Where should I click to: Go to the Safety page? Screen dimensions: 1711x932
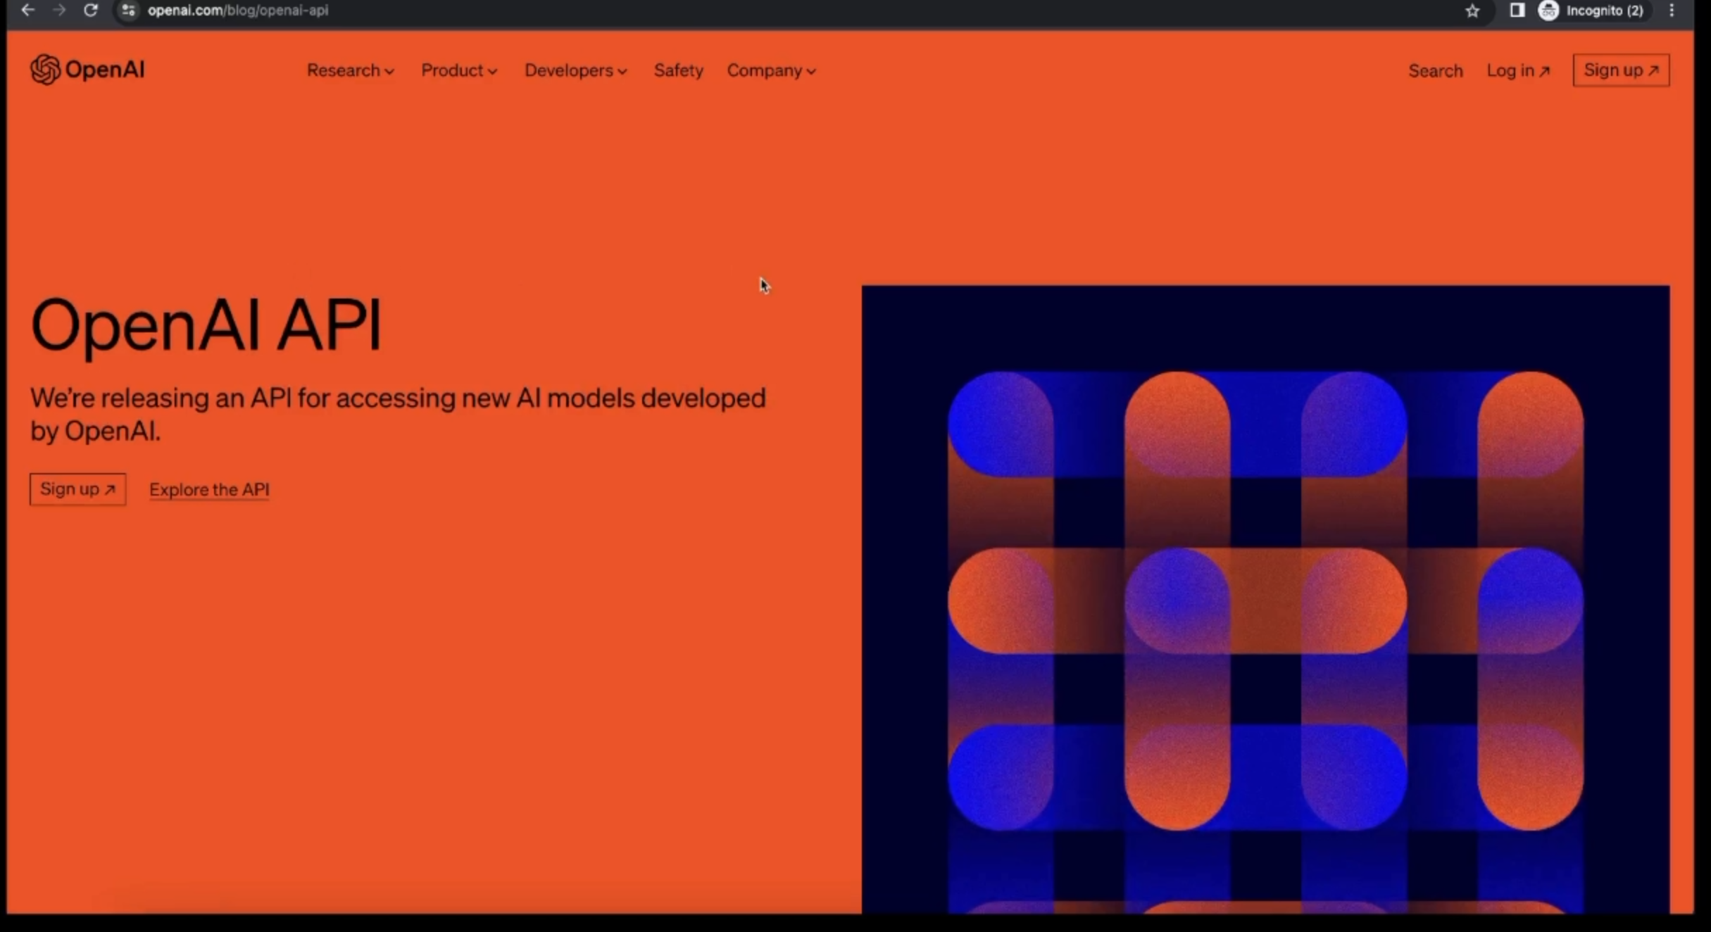tap(678, 70)
